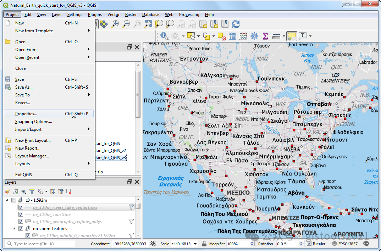Open the Processing menu
Image resolution: width=381 pixels, height=251 pixels.
[189, 15]
